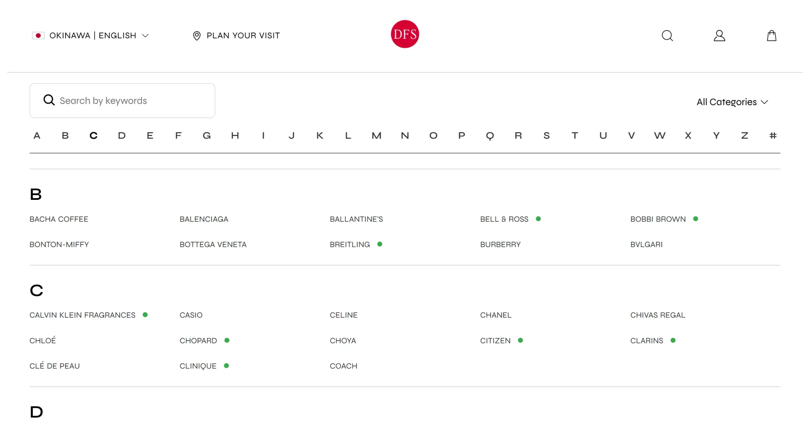Image resolution: width=809 pixels, height=428 pixels.
Task: Open the Bacha Coffee brand page
Action: pyautogui.click(x=59, y=219)
